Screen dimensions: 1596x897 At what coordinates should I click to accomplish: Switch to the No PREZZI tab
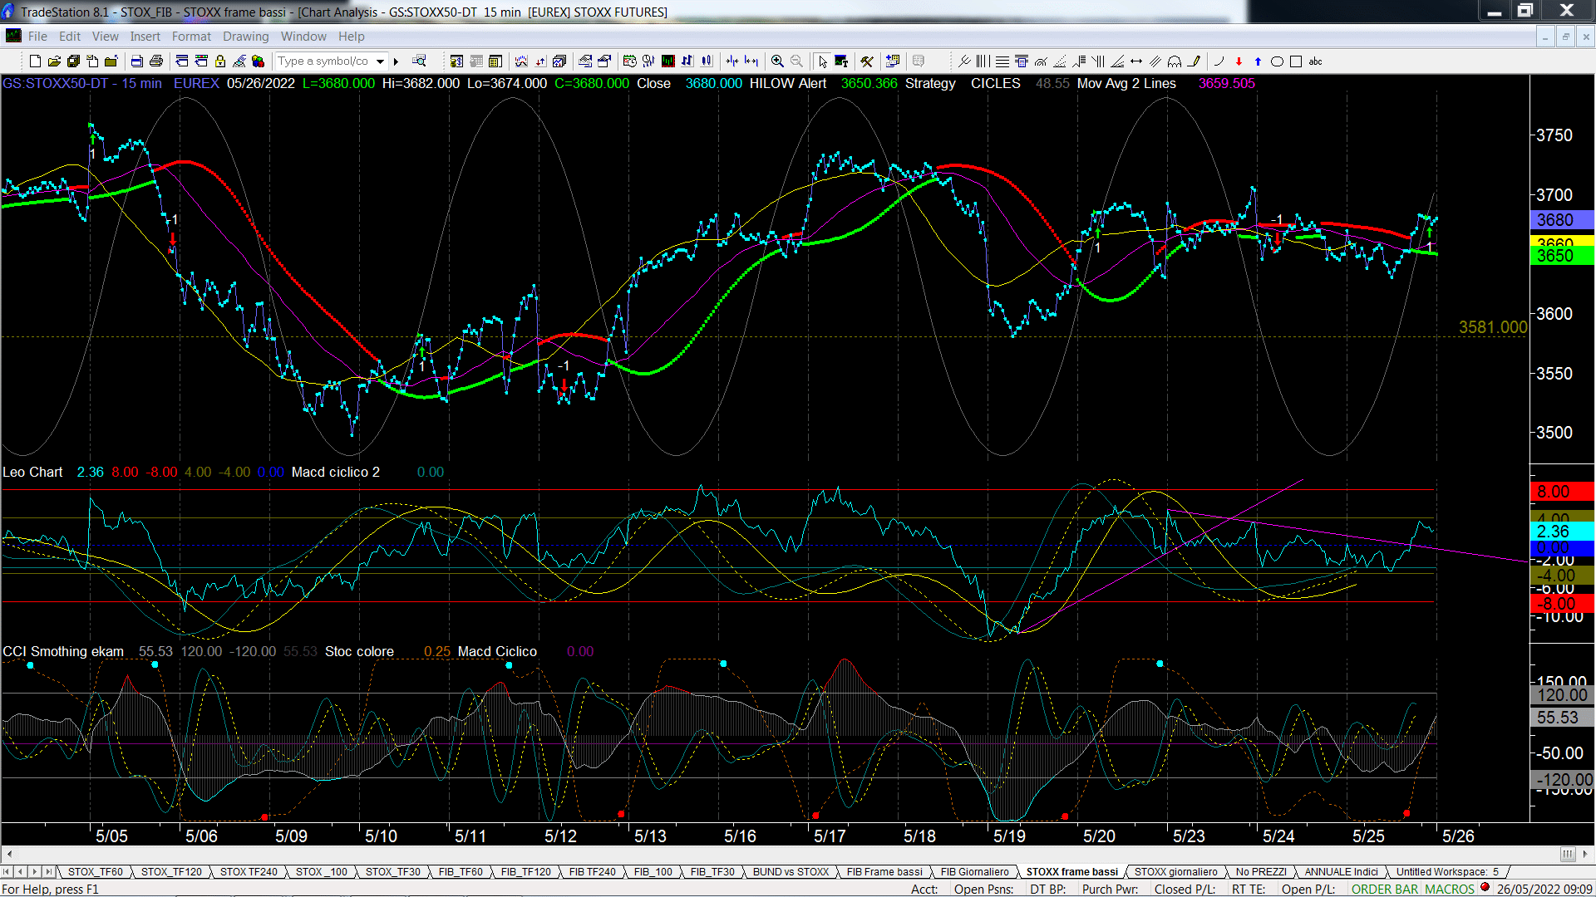[x=1261, y=872]
